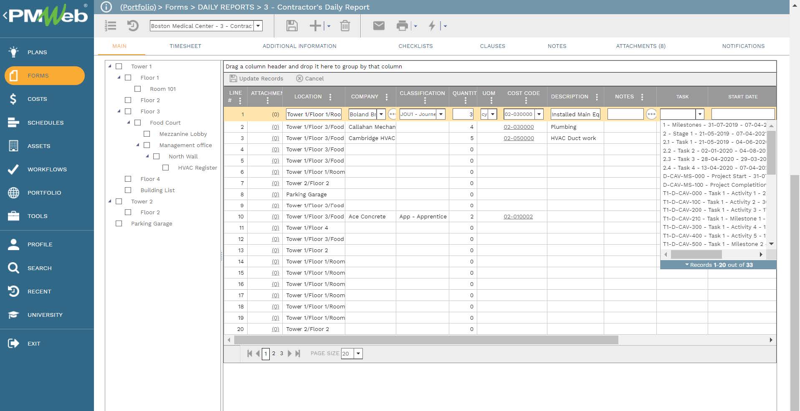Collapse the Tower 2 tree node
The height and width of the screenshot is (411, 800).
coord(110,201)
